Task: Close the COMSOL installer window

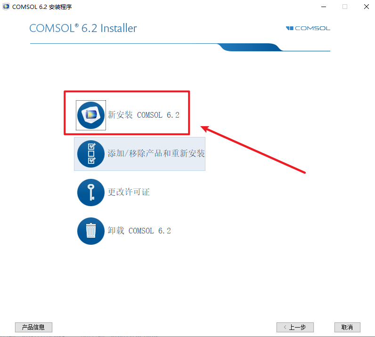Action: coord(367,7)
